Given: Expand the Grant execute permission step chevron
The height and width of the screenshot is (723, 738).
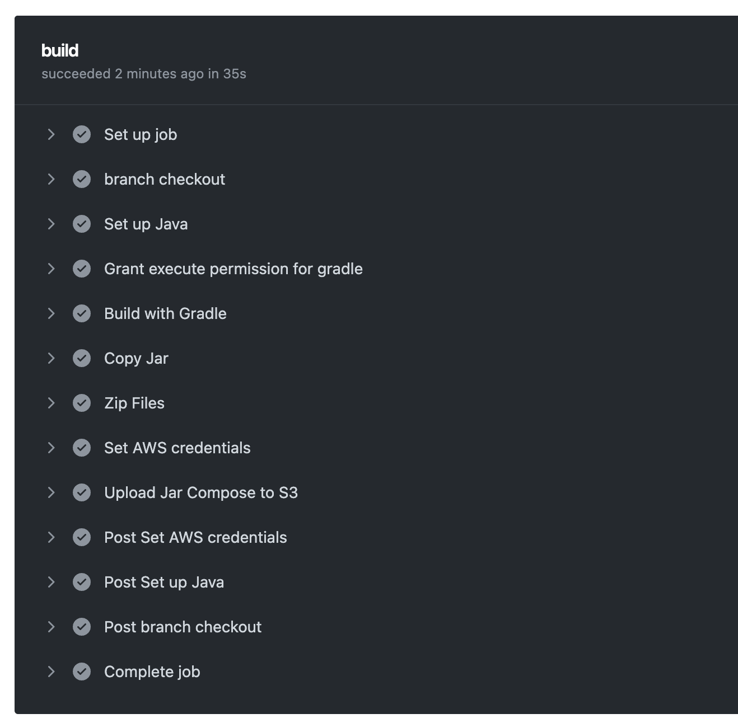Looking at the screenshot, I should (51, 269).
